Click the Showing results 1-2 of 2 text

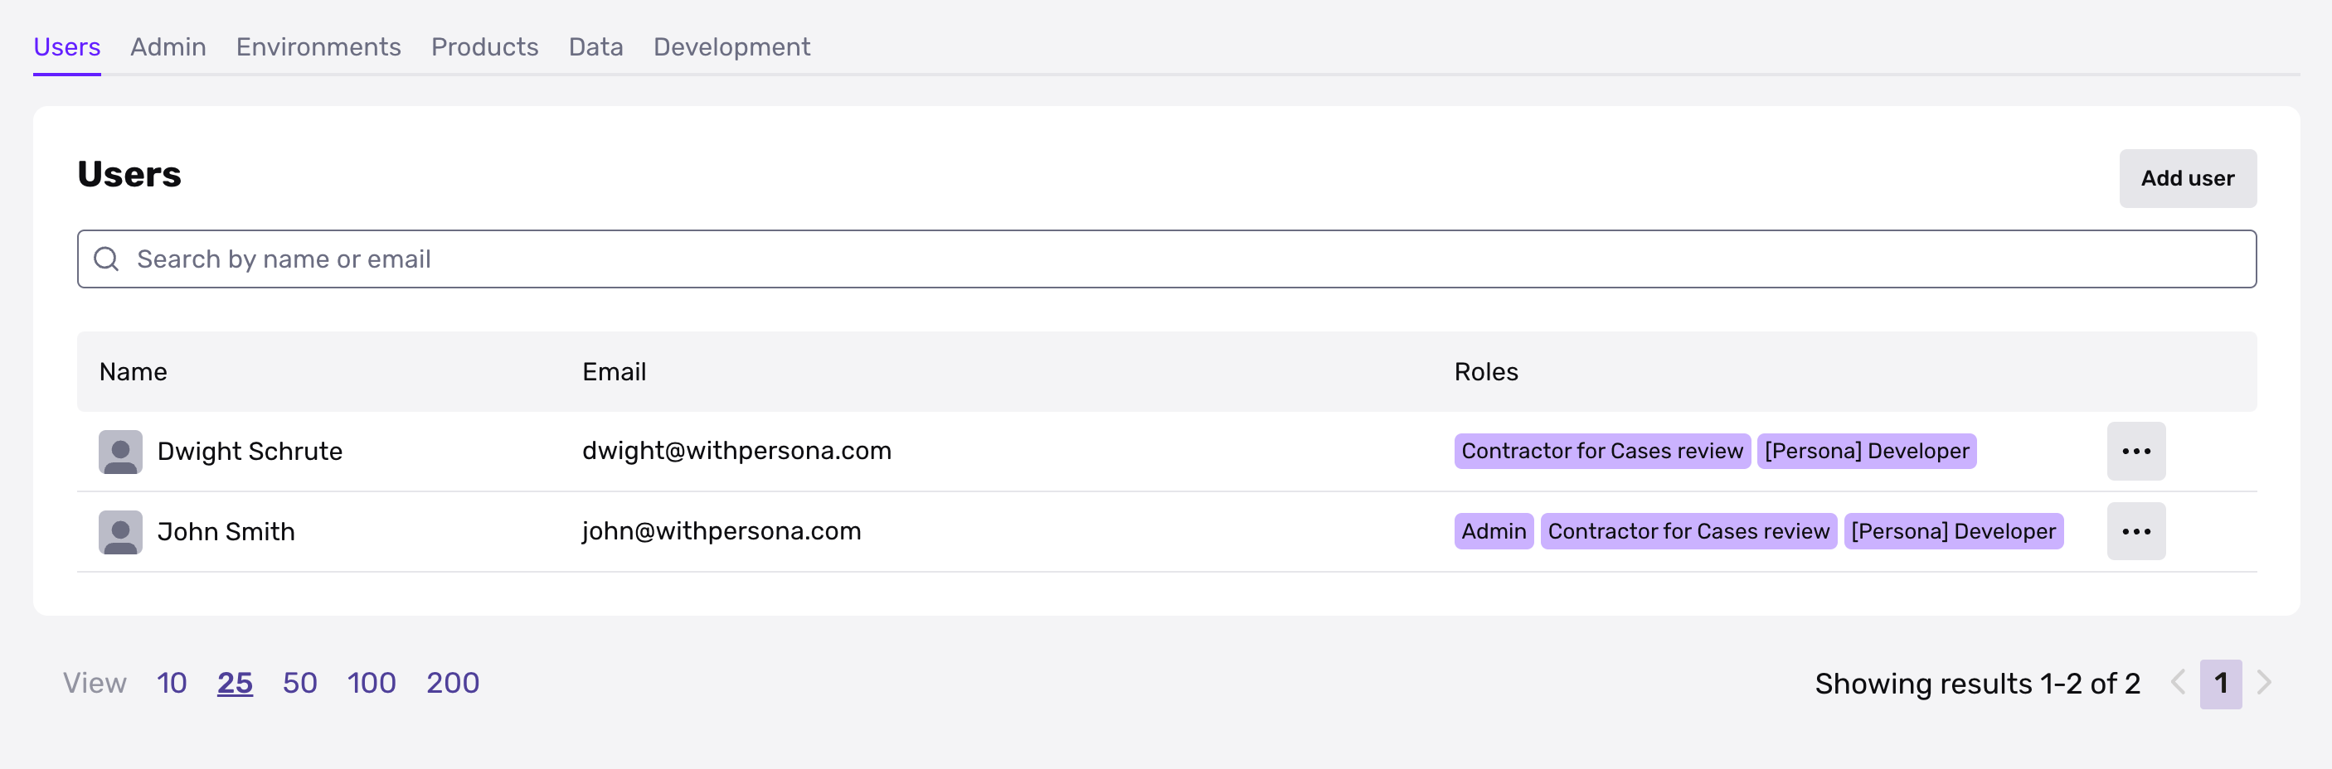pos(1977,684)
